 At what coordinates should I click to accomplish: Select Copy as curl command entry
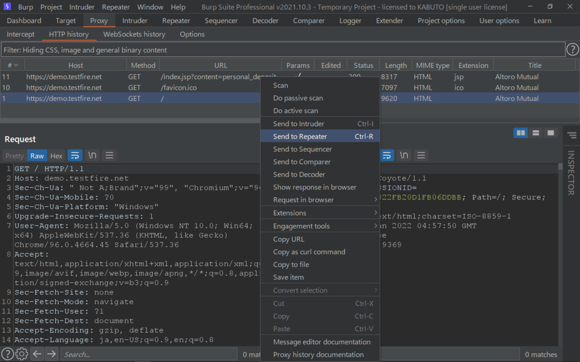click(320, 252)
